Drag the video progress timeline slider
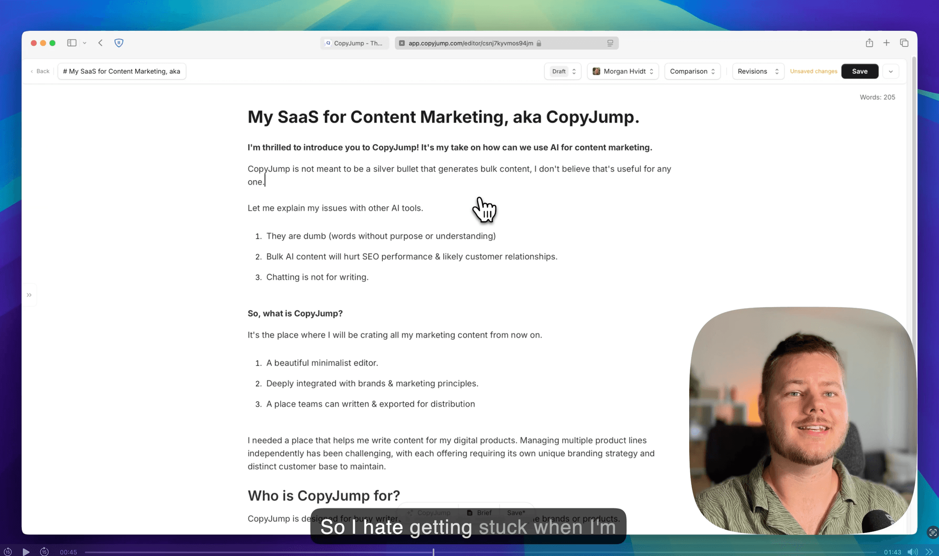 434,551
